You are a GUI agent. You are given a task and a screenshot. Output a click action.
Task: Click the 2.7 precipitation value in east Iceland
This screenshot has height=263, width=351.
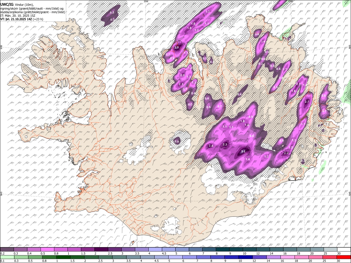coord(307,102)
